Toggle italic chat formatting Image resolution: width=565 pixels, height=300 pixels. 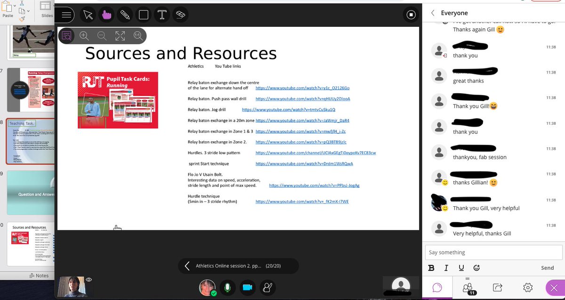point(446,268)
